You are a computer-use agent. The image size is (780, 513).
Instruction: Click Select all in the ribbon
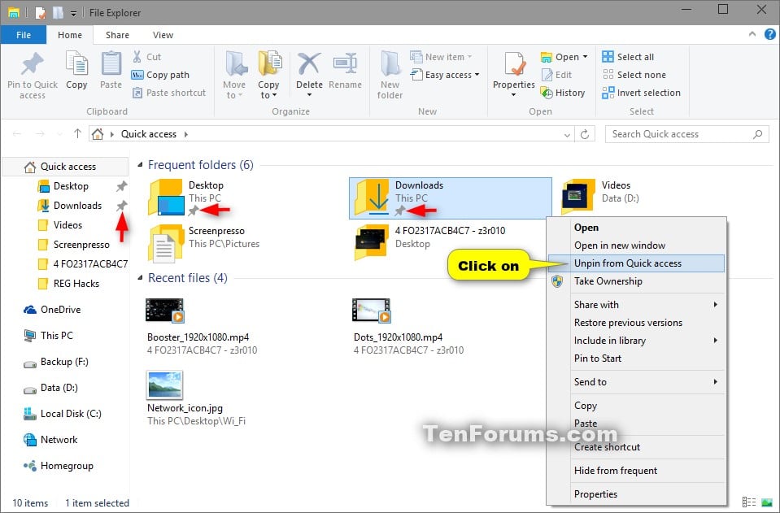(628, 57)
